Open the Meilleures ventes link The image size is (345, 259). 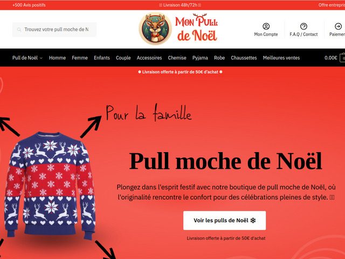coord(281,58)
